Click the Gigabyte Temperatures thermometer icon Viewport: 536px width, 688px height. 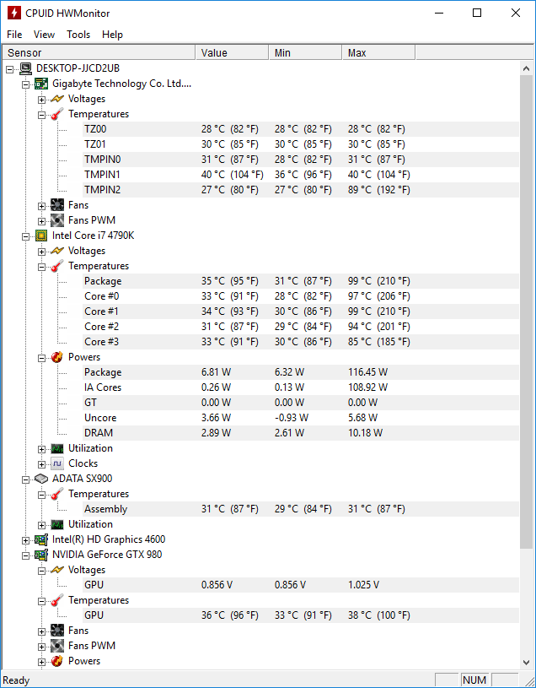[57, 114]
